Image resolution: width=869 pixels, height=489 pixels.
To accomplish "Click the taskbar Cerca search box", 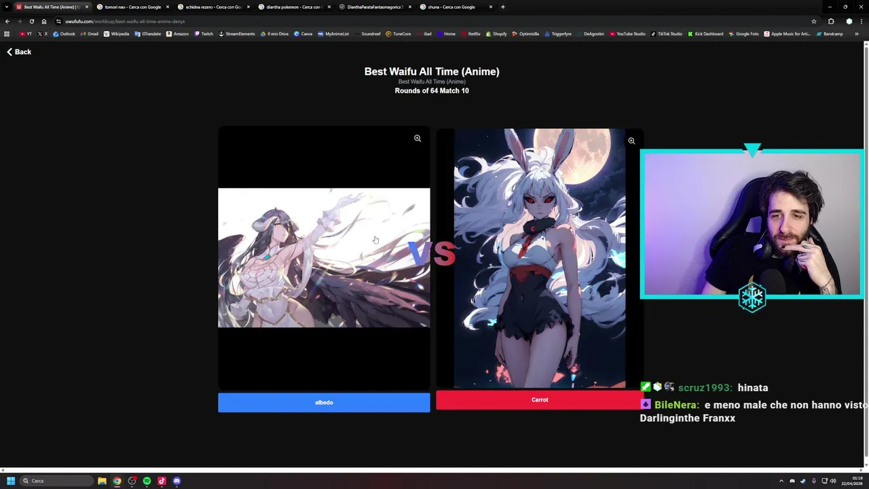I will coord(57,481).
